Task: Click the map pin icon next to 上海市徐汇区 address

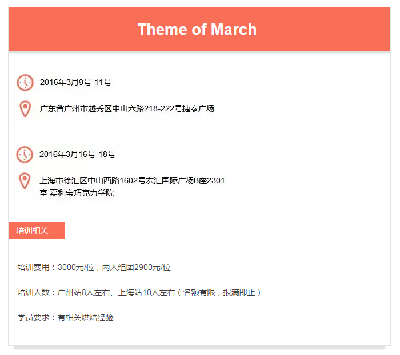Action: click(25, 181)
